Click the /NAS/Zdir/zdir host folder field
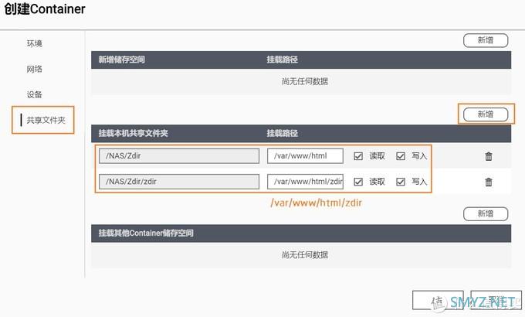 click(179, 182)
